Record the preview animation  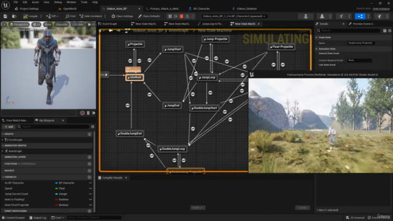pyautogui.click(x=82, y=113)
